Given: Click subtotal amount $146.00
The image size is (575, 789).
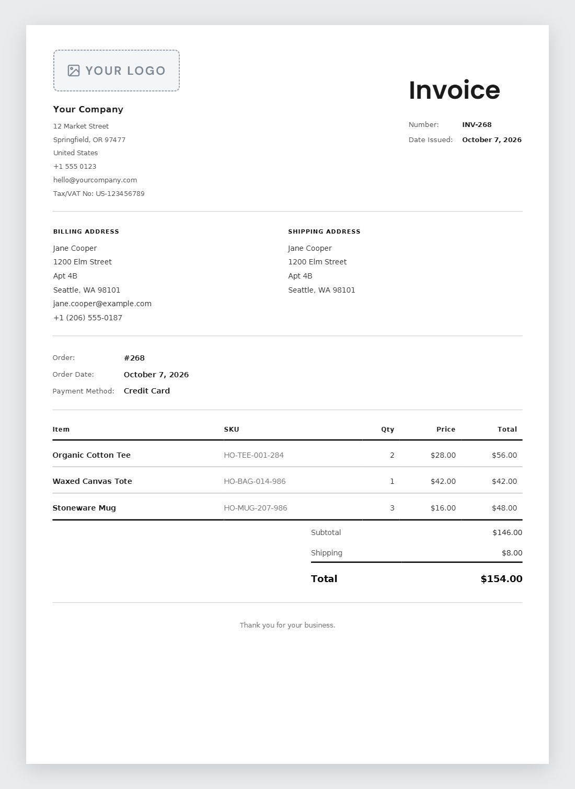Looking at the screenshot, I should click(x=508, y=532).
